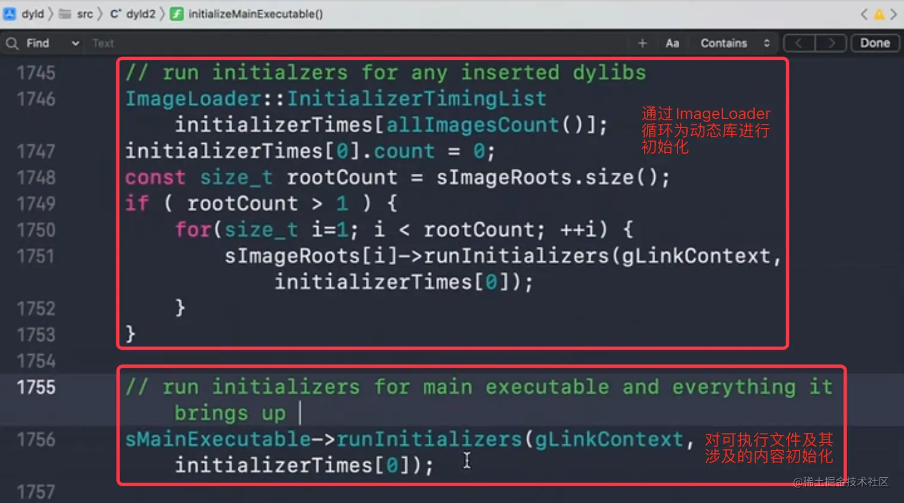
Task: Click '.count' property on line 1747
Action: 398,151
